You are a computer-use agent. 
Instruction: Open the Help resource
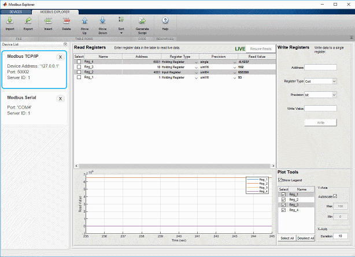pyautogui.click(x=165, y=24)
